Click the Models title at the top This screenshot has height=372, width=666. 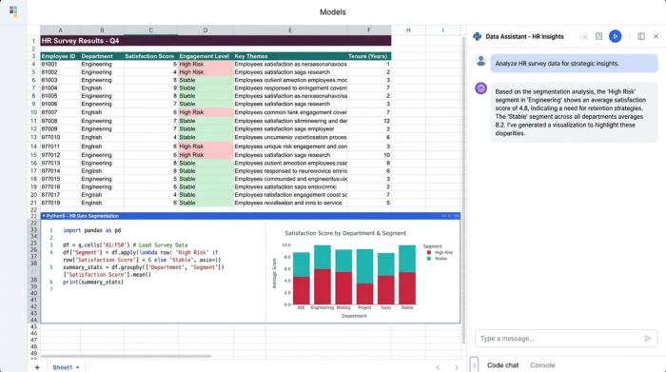click(x=333, y=12)
